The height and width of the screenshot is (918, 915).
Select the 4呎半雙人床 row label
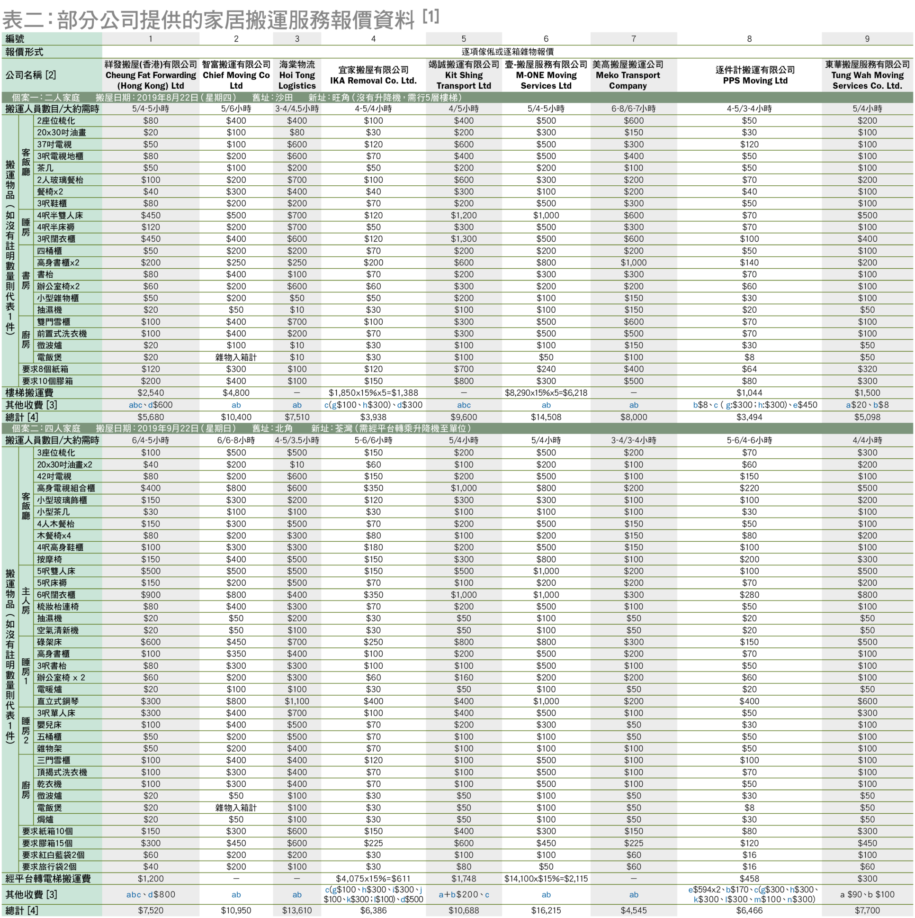[x=60, y=215]
